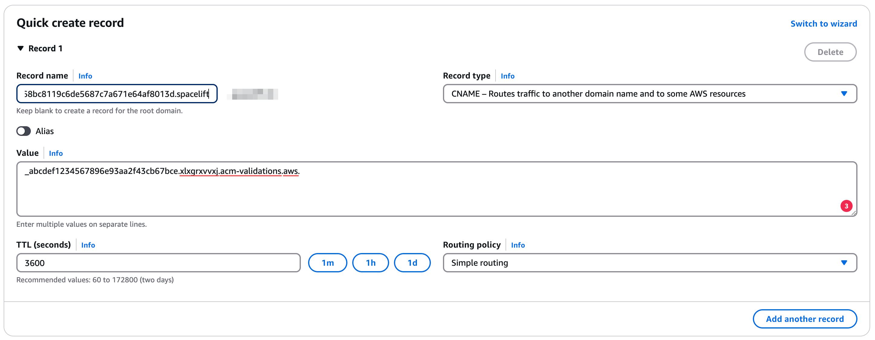Collapse the Record 1 disclosure triangle

point(20,49)
